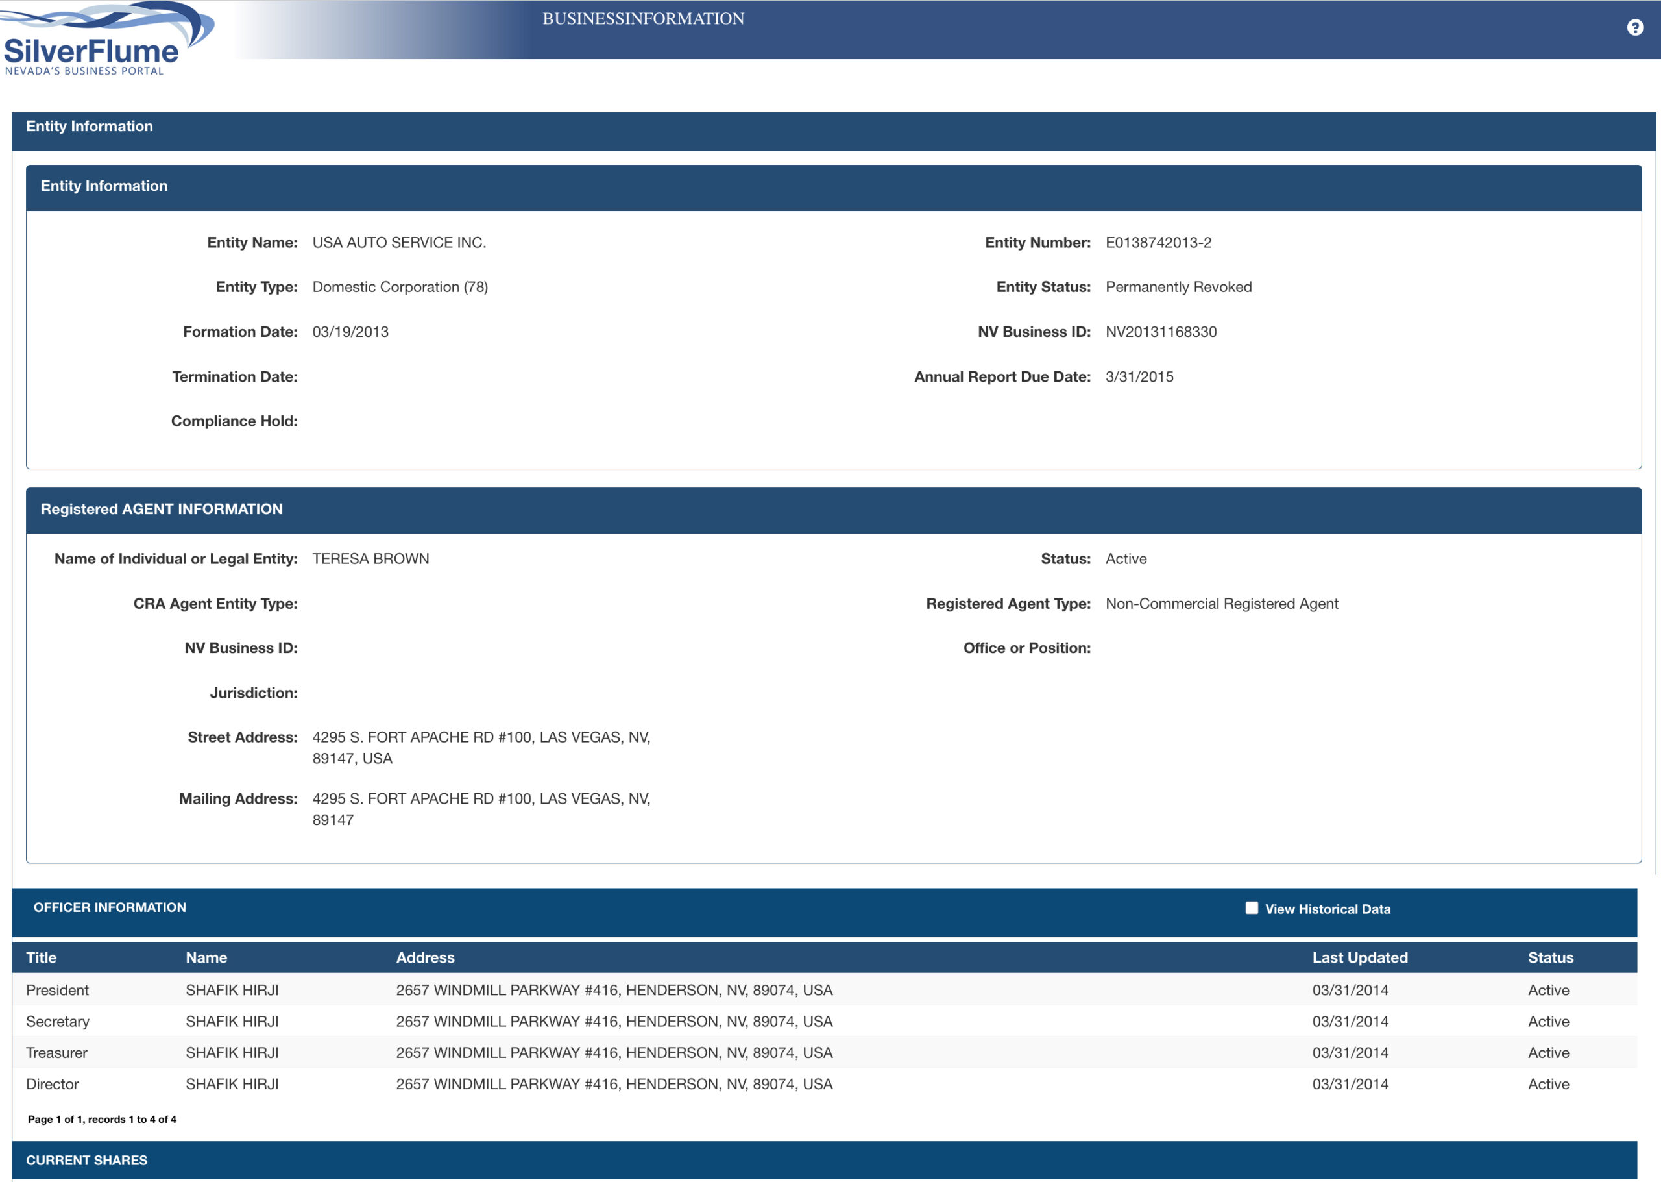The image size is (1661, 1182).
Task: Open the SilverFlume Nevada business portal logo
Action: tap(107, 38)
